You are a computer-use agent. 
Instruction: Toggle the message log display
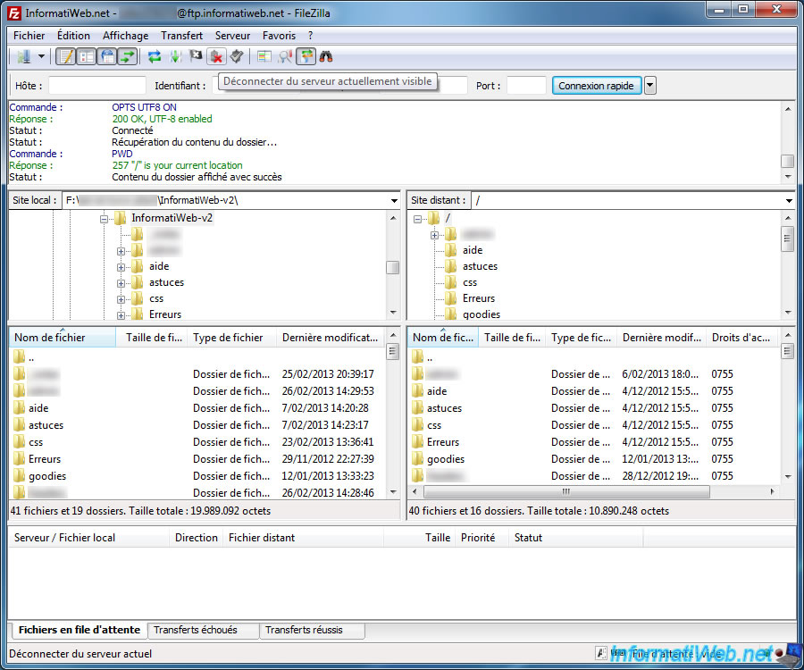65,56
